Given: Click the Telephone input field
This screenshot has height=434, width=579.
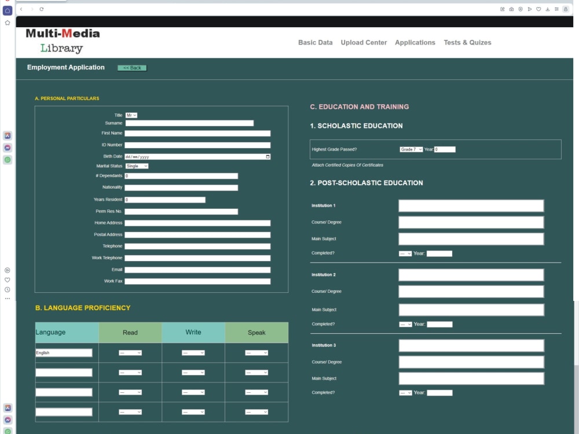Looking at the screenshot, I should pos(197,246).
